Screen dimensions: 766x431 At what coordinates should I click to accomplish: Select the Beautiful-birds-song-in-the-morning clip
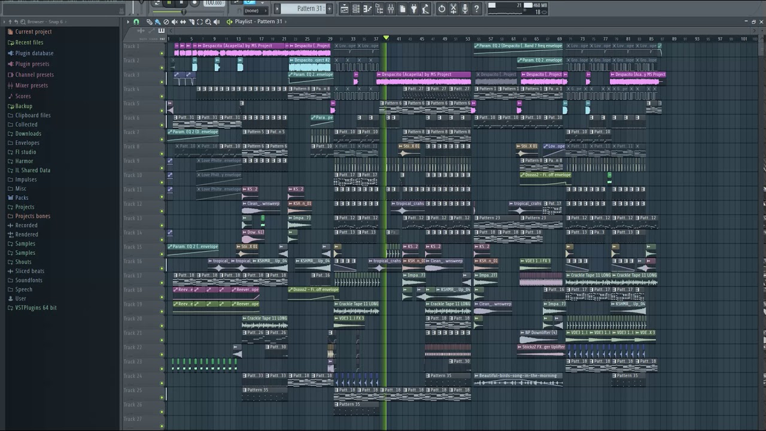(x=518, y=380)
